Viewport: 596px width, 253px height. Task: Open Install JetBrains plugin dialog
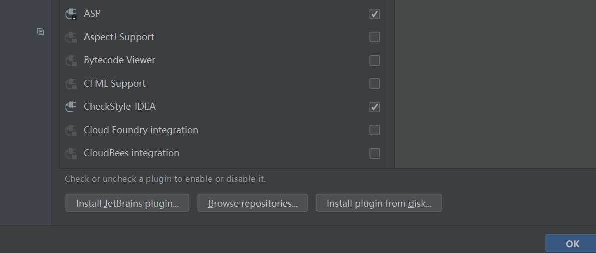127,203
